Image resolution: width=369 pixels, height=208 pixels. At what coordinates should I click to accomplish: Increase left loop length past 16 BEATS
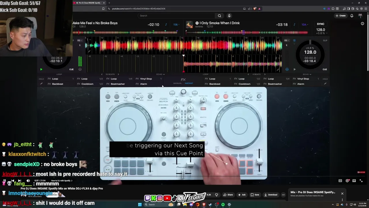pos(118,74)
